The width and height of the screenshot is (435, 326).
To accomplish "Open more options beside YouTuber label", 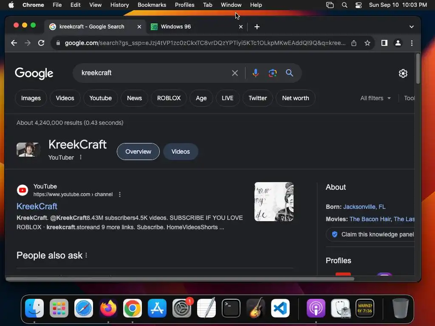I will pyautogui.click(x=80, y=157).
